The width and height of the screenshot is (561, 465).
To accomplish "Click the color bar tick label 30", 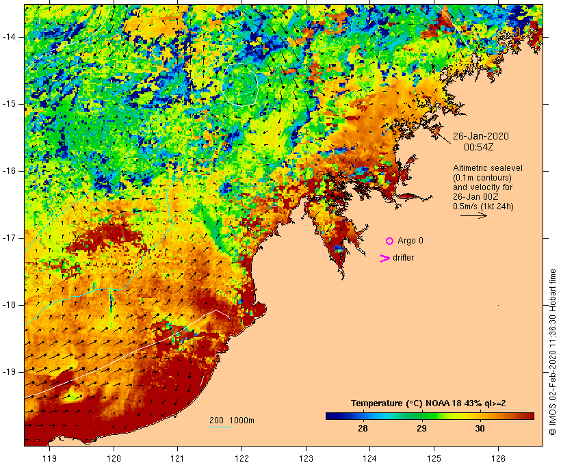I will tap(480, 429).
